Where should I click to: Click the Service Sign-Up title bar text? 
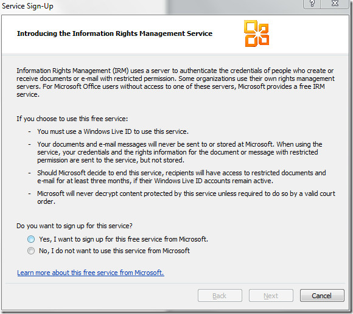(x=27, y=6)
